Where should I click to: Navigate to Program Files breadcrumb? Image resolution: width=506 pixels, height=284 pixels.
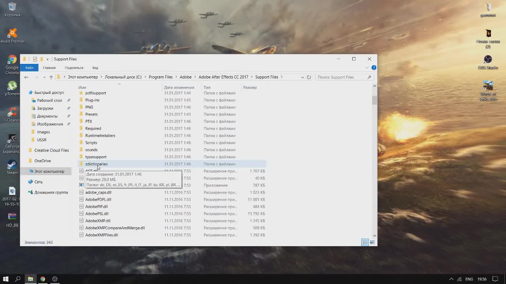point(160,77)
